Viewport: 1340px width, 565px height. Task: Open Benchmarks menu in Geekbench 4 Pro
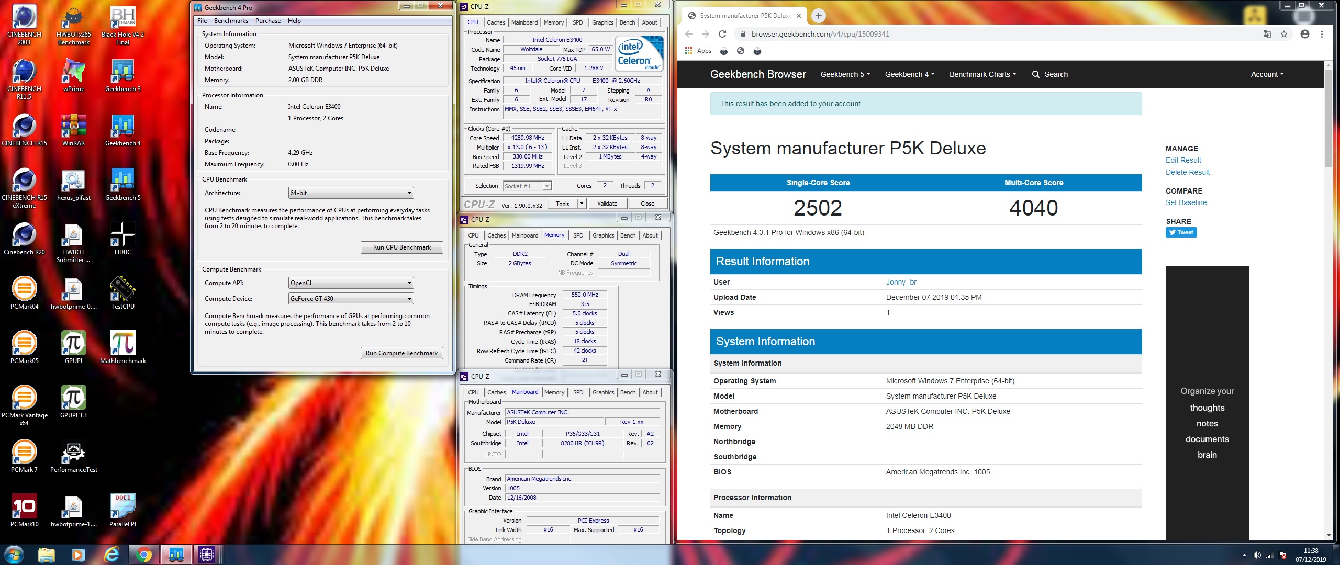(x=231, y=21)
